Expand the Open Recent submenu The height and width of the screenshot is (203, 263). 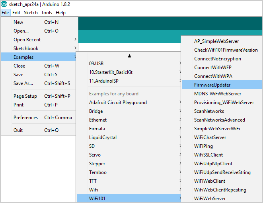coord(39,40)
